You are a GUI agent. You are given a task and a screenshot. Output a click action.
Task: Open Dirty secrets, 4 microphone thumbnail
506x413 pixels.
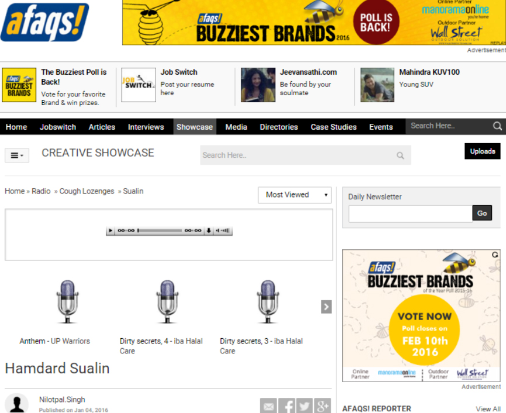tap(167, 301)
